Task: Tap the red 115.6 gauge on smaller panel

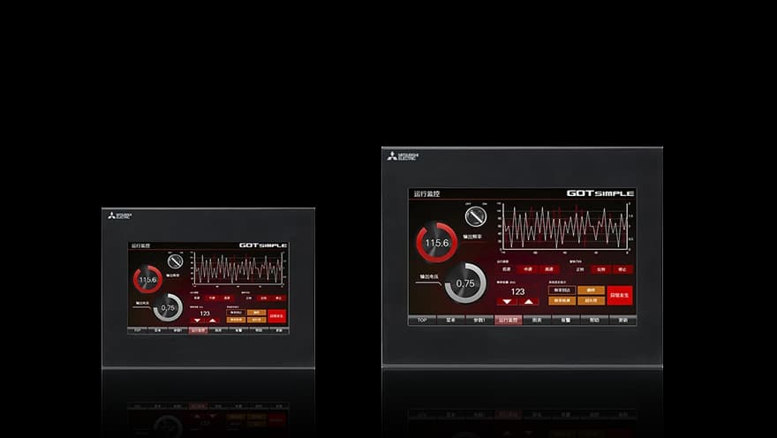Action: [147, 279]
